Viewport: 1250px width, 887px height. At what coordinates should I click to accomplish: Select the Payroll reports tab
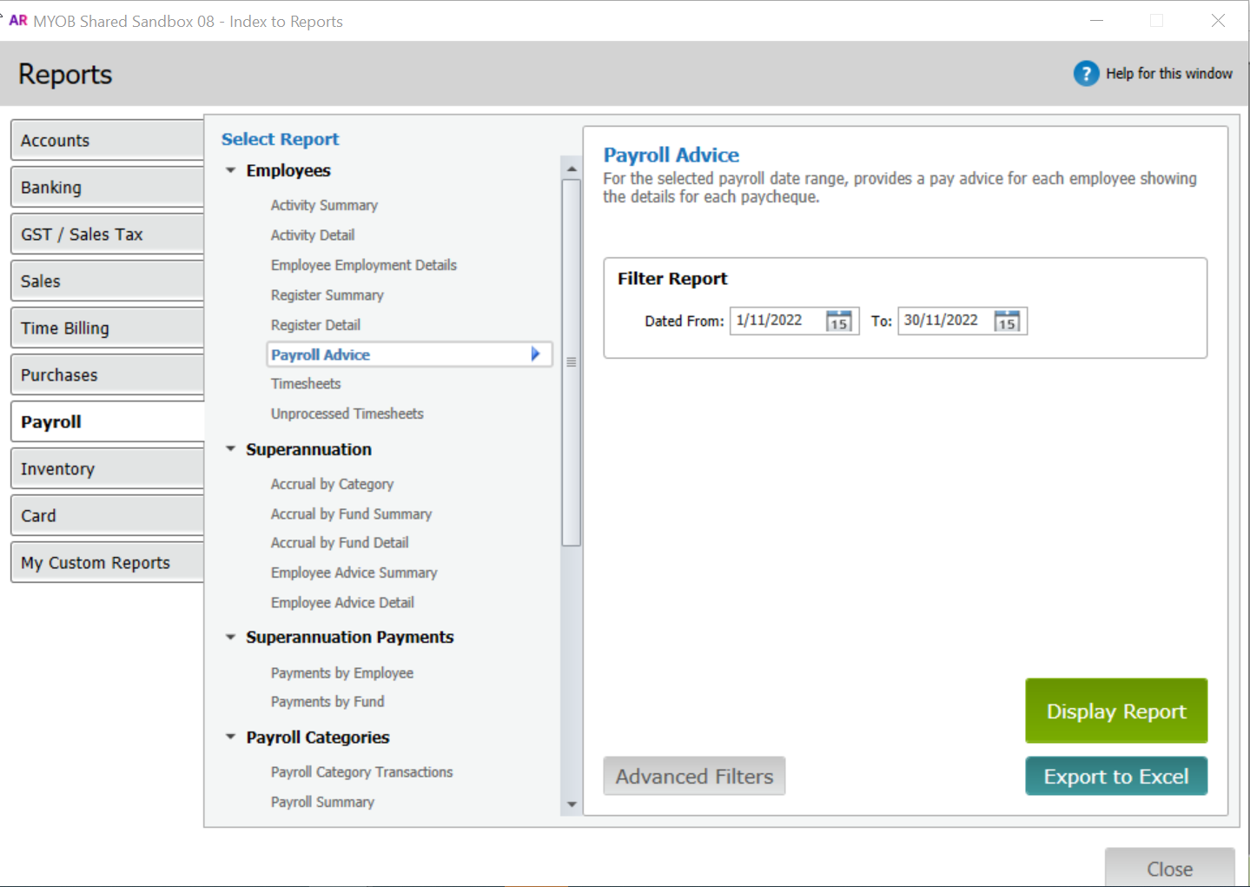(x=108, y=421)
